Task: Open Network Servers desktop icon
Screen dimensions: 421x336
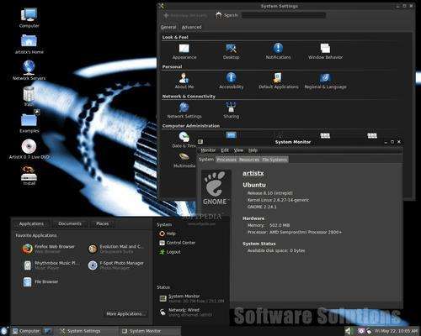Action: point(29,70)
